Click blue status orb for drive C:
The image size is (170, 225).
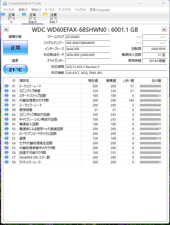[3, 14]
